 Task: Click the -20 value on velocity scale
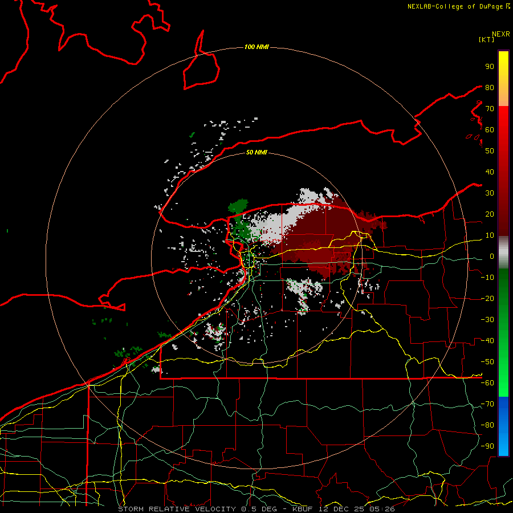487,299
